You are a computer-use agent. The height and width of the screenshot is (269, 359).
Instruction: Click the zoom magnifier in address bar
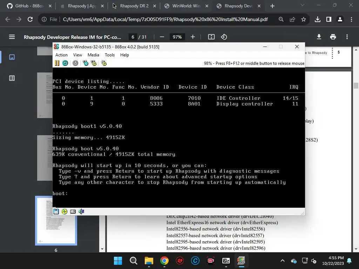click(x=281, y=20)
